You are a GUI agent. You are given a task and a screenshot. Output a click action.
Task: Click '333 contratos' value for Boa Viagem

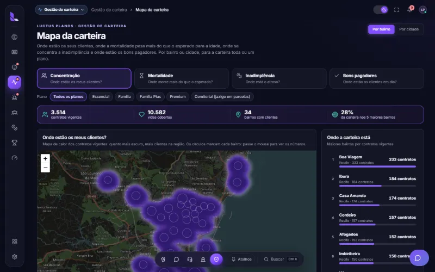[x=402, y=159]
